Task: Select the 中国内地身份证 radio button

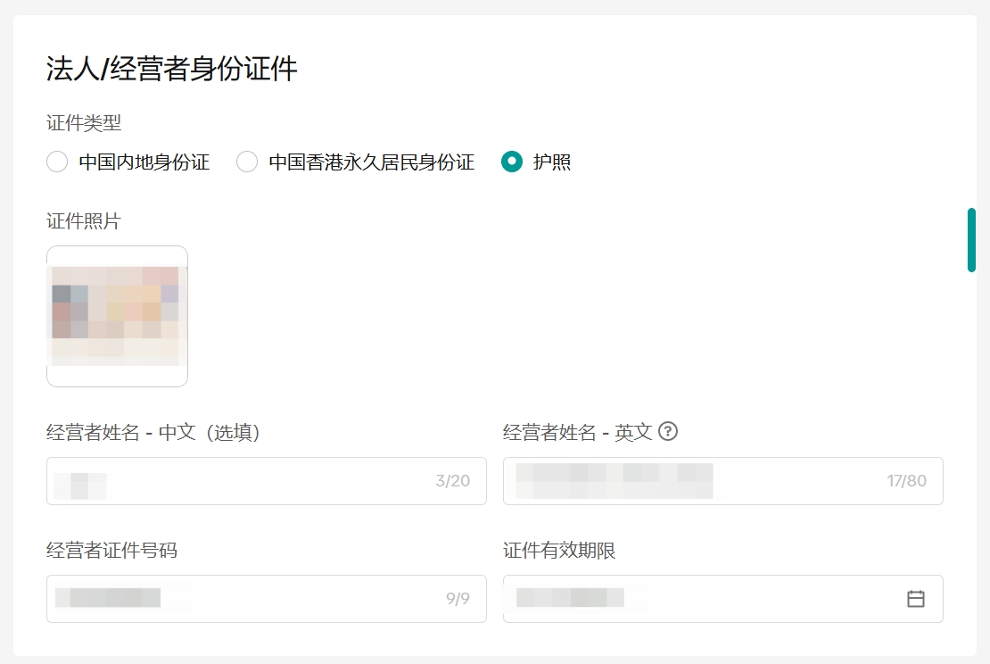Action: coord(57,162)
